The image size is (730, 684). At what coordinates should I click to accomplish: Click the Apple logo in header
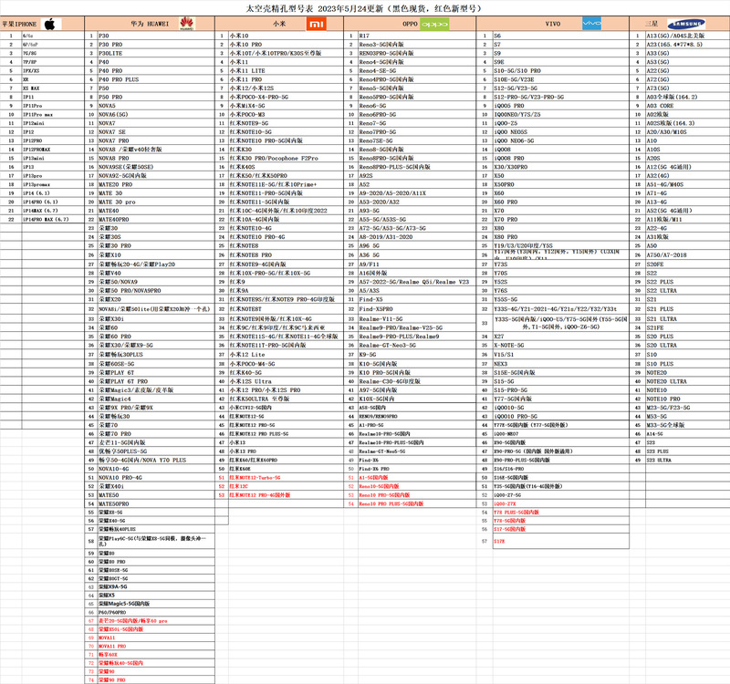(x=50, y=25)
